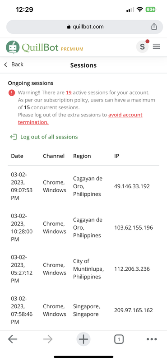Tap the log out arrow icon

[14, 137]
